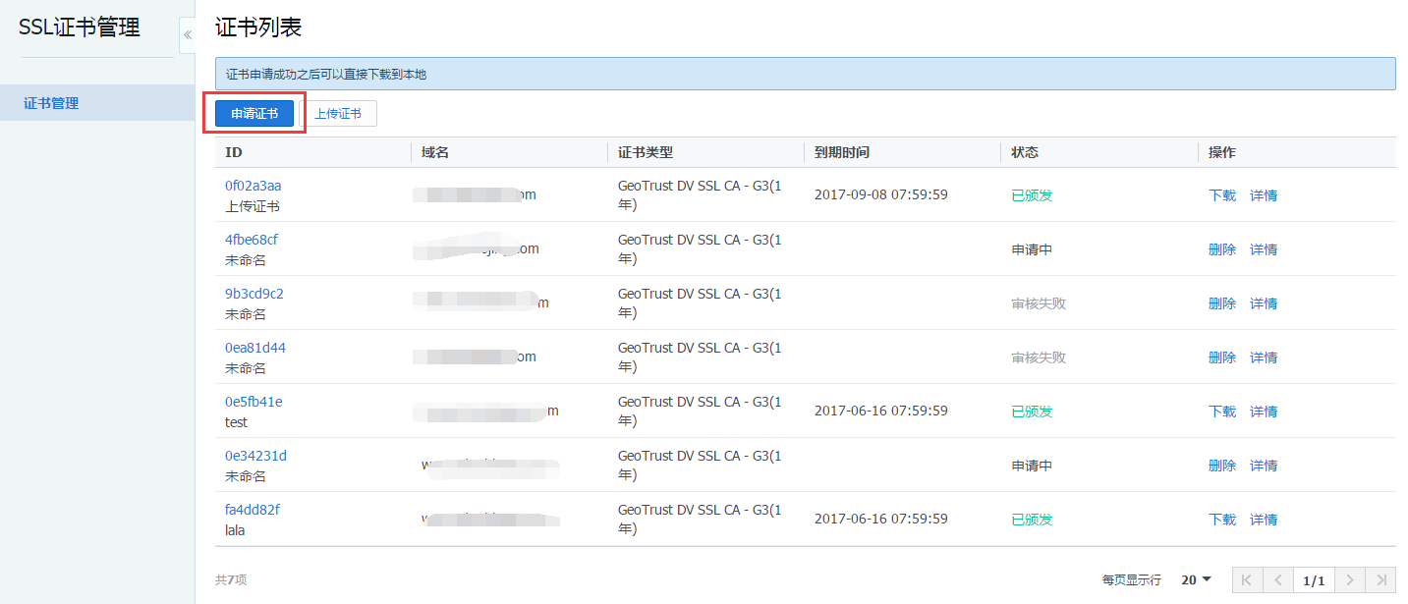Click the current page indicator 1/1
This screenshot has height=604, width=1408.
coord(1314,580)
